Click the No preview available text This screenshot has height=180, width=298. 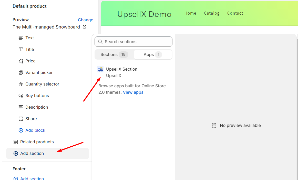pos(240,126)
